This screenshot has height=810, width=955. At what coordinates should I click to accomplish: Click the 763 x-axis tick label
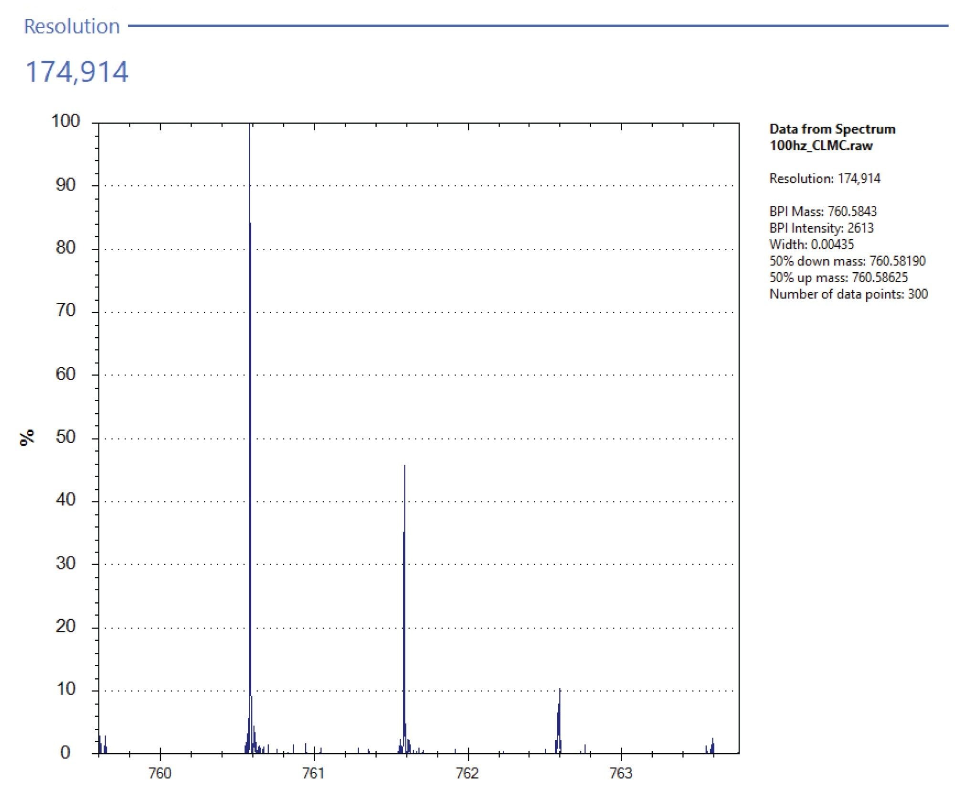click(621, 773)
